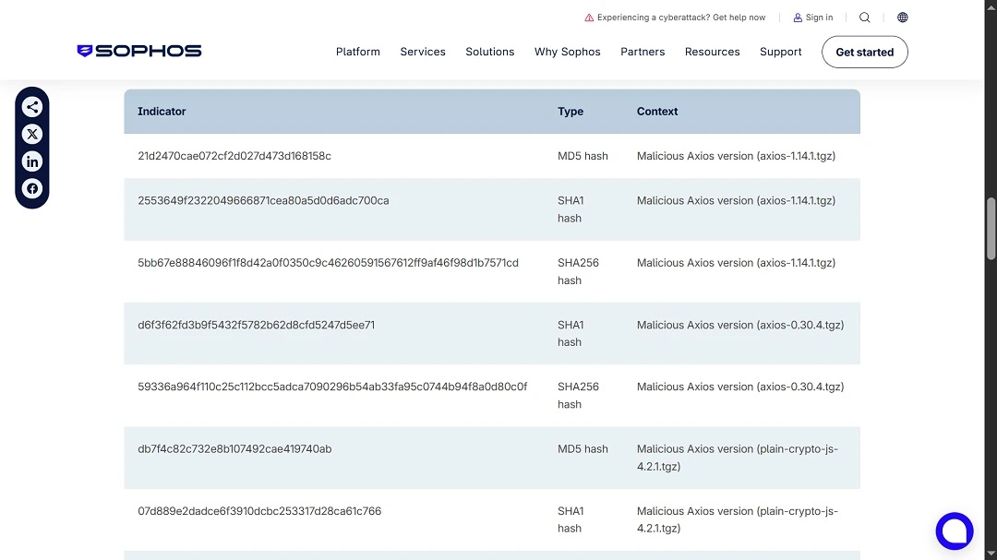
Task: Expand the Solutions navigation menu
Action: click(x=489, y=52)
